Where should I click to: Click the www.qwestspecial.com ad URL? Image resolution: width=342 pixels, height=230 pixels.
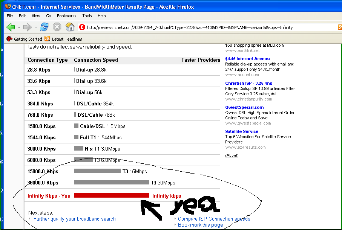(x=248, y=123)
